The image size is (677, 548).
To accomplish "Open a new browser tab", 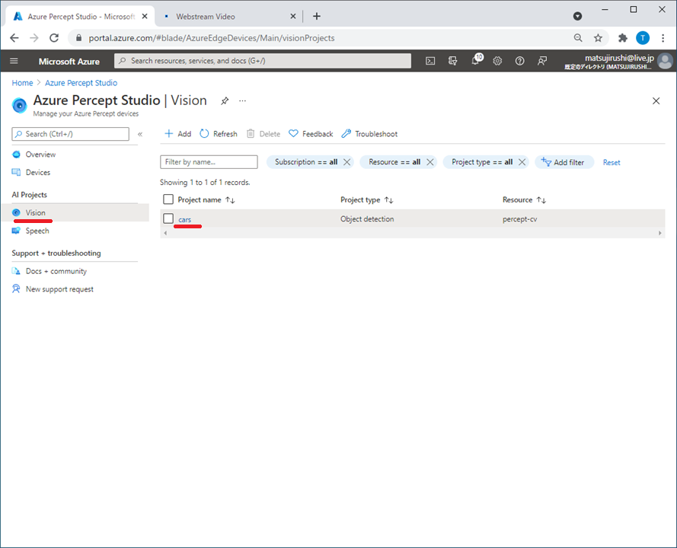I will [x=317, y=17].
